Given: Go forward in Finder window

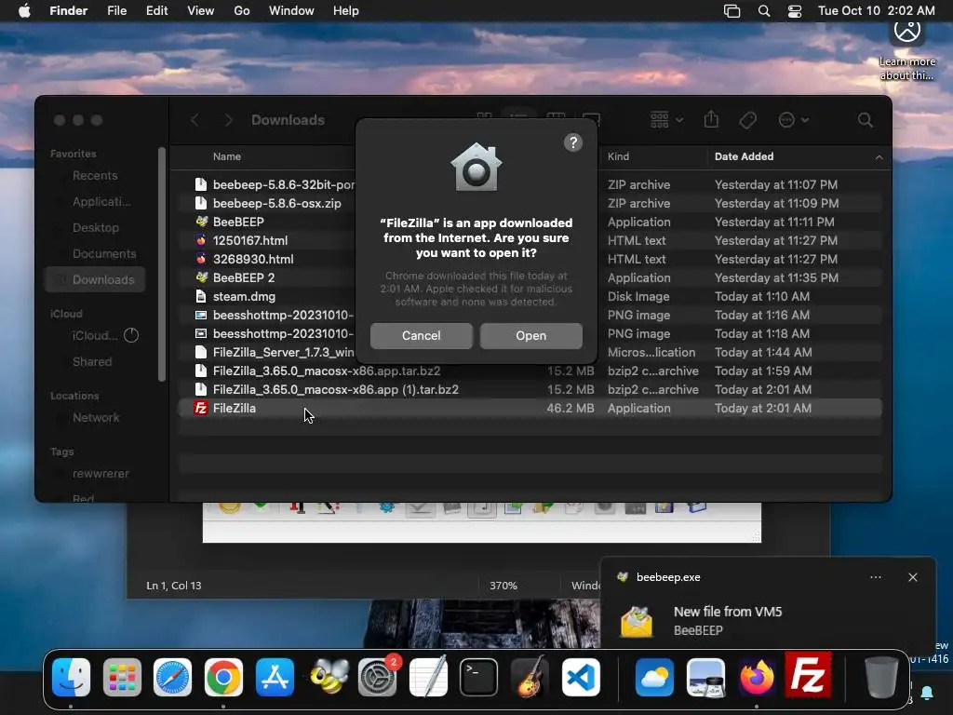Looking at the screenshot, I should click(x=229, y=120).
